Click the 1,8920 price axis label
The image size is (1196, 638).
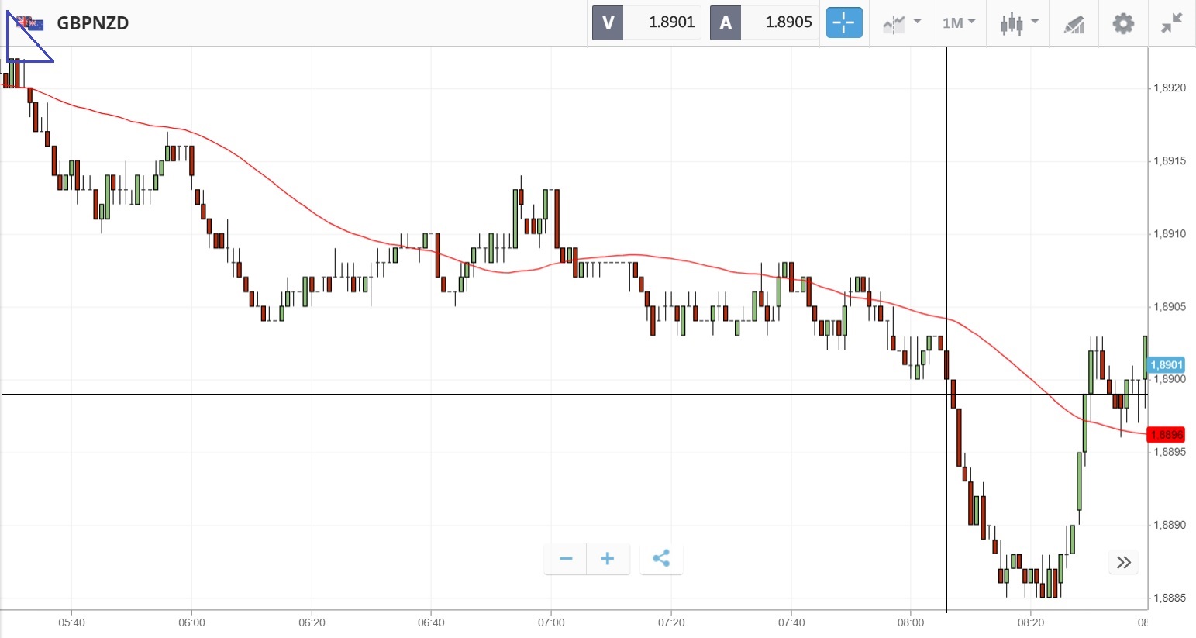[x=1170, y=88]
